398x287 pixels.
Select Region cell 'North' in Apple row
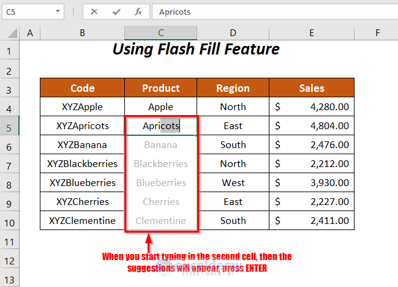coord(233,107)
